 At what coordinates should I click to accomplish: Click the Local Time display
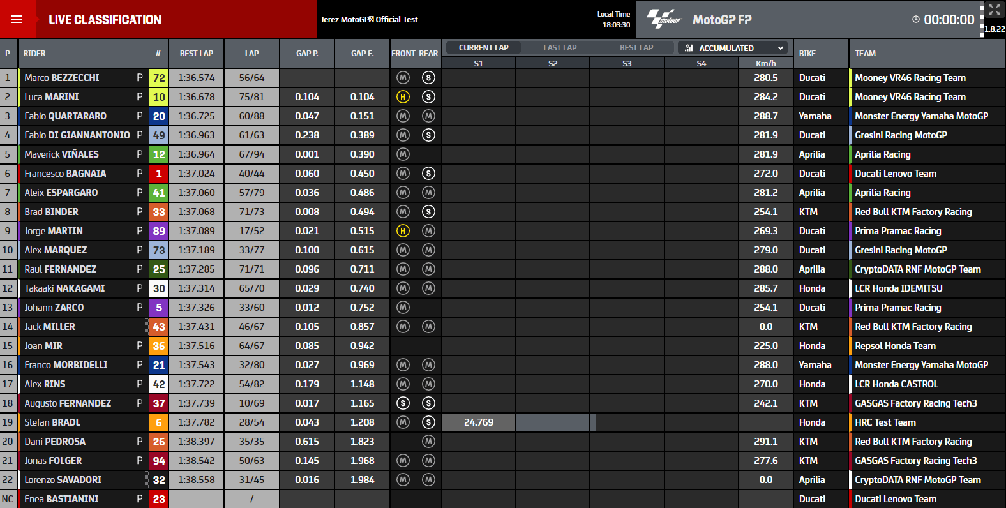click(x=613, y=19)
